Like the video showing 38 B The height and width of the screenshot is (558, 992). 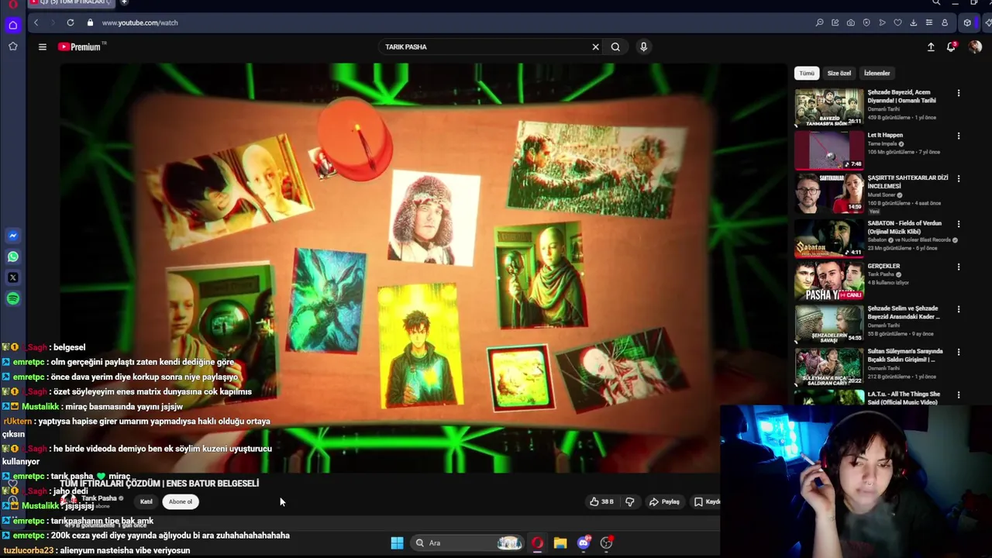601,501
